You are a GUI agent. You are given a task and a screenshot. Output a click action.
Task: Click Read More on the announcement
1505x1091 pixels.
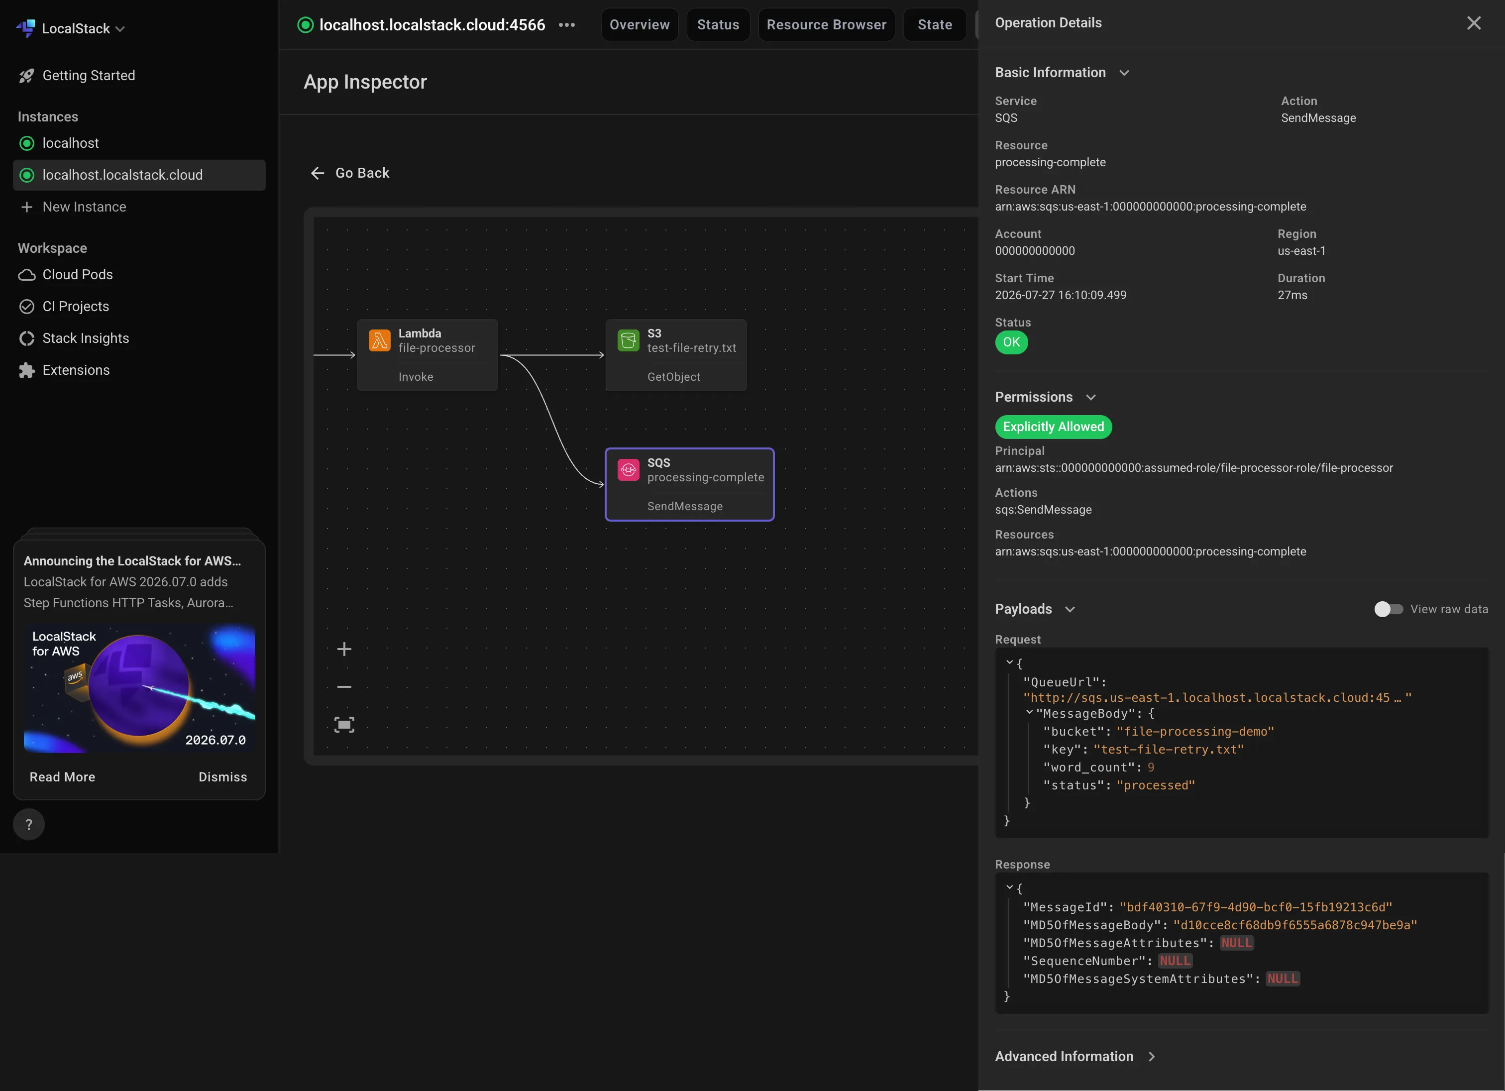coord(62,777)
